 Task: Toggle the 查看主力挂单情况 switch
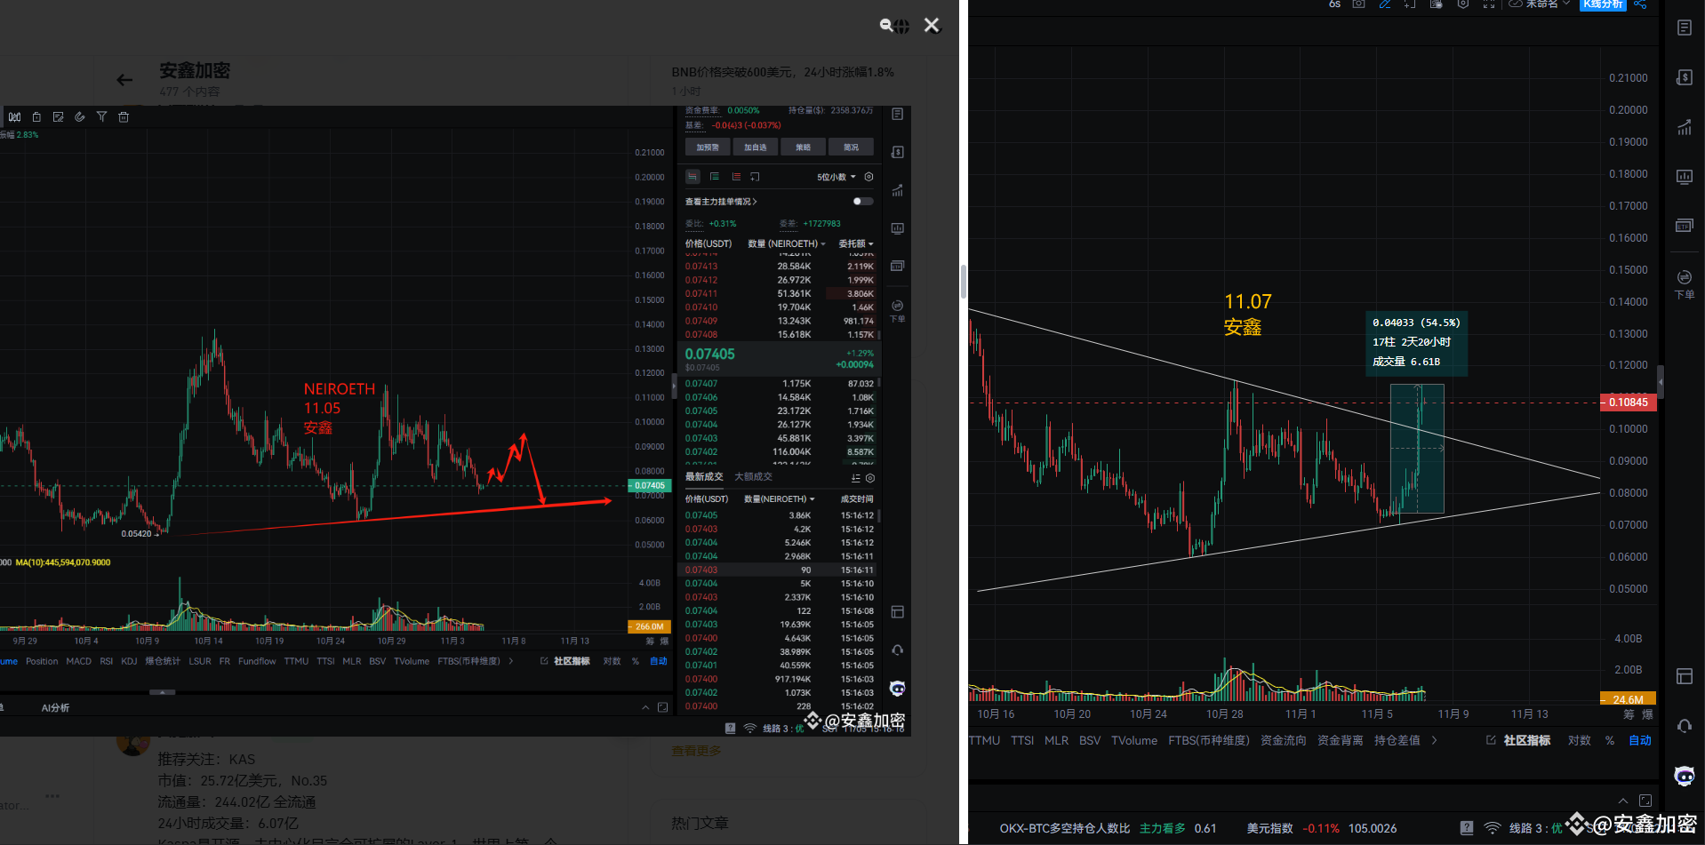[861, 201]
